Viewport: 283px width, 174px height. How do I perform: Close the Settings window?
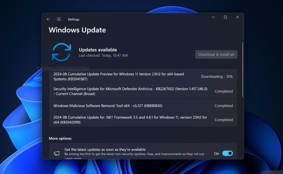(237, 17)
